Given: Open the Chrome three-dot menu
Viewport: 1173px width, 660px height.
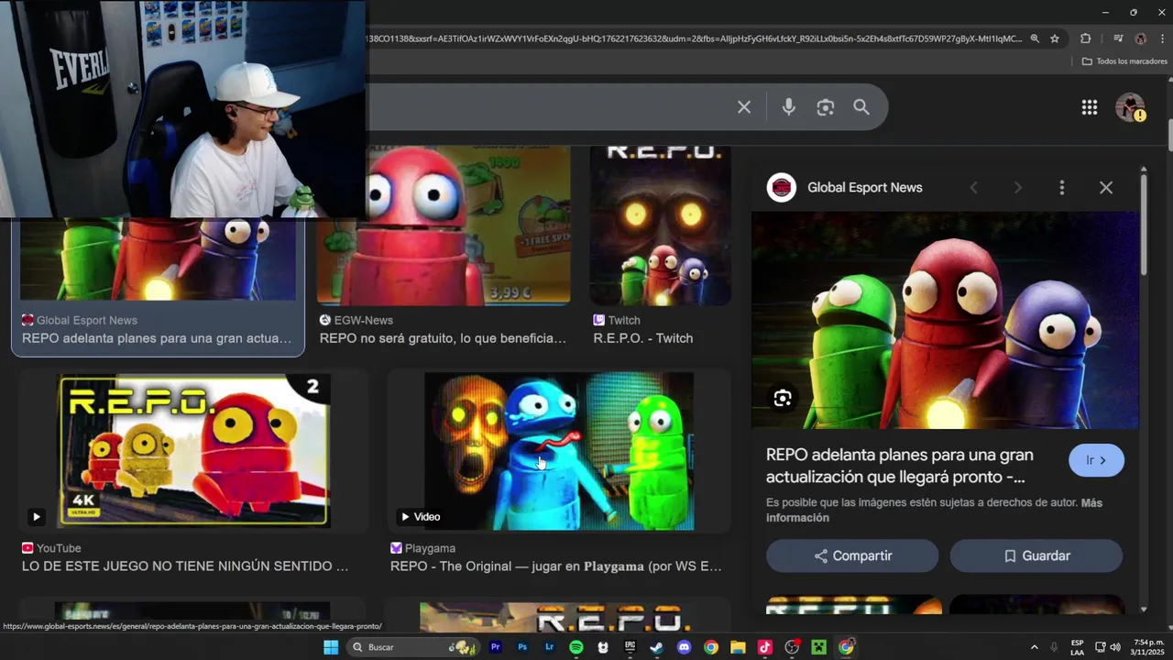Looking at the screenshot, I should (1162, 38).
